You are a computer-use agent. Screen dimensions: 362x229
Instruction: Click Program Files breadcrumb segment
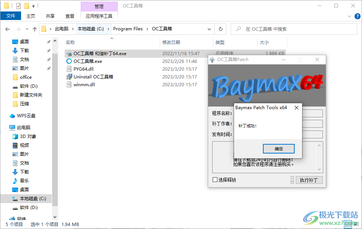click(x=128, y=29)
